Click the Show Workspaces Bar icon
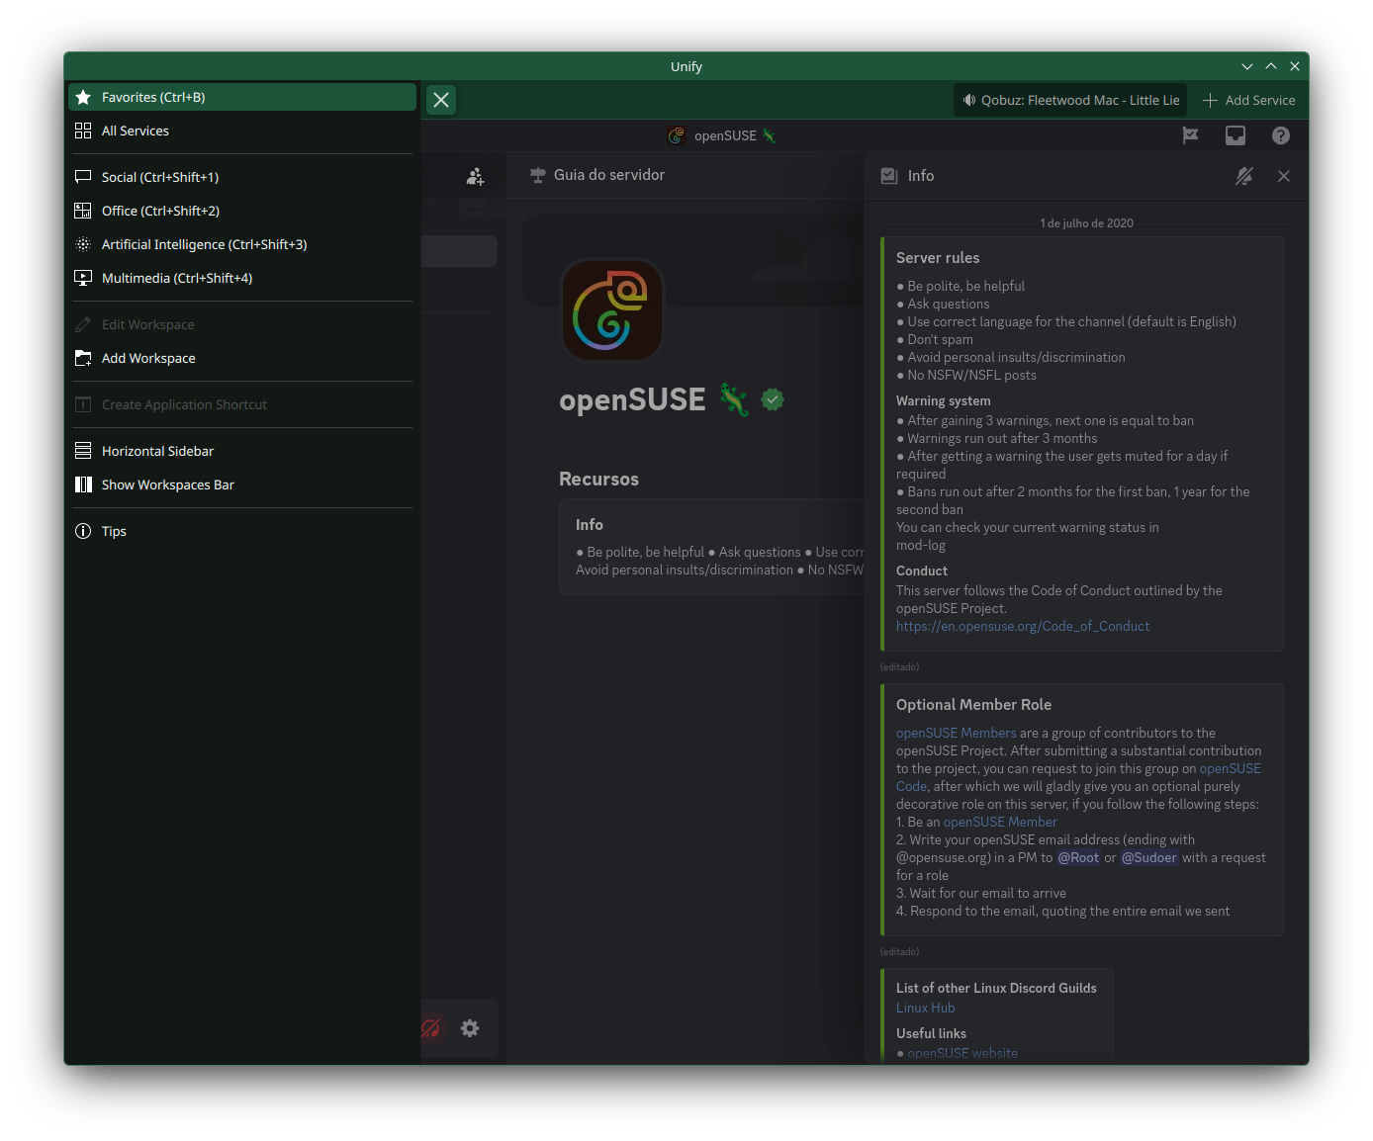1373x1141 pixels. pos(83,484)
